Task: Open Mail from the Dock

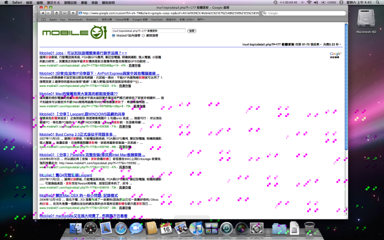Action: 106,228
